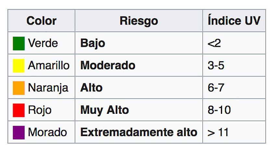Pick the red color swatch

pos(19,110)
